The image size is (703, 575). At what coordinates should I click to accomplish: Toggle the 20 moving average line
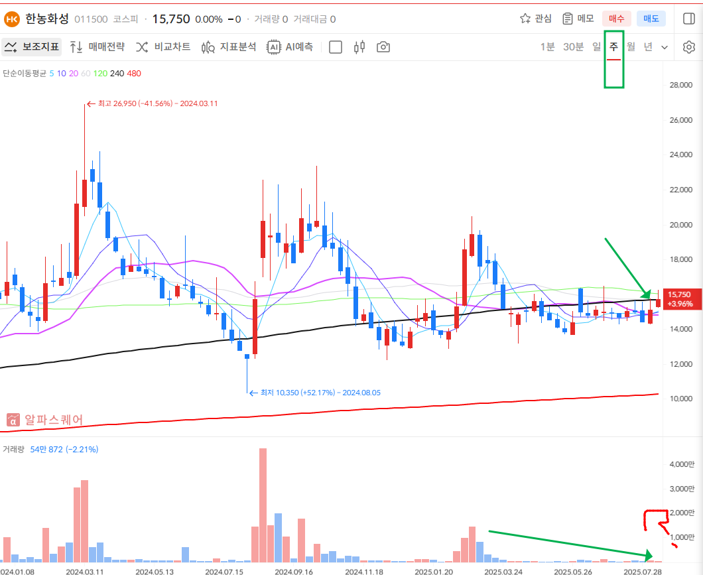74,74
